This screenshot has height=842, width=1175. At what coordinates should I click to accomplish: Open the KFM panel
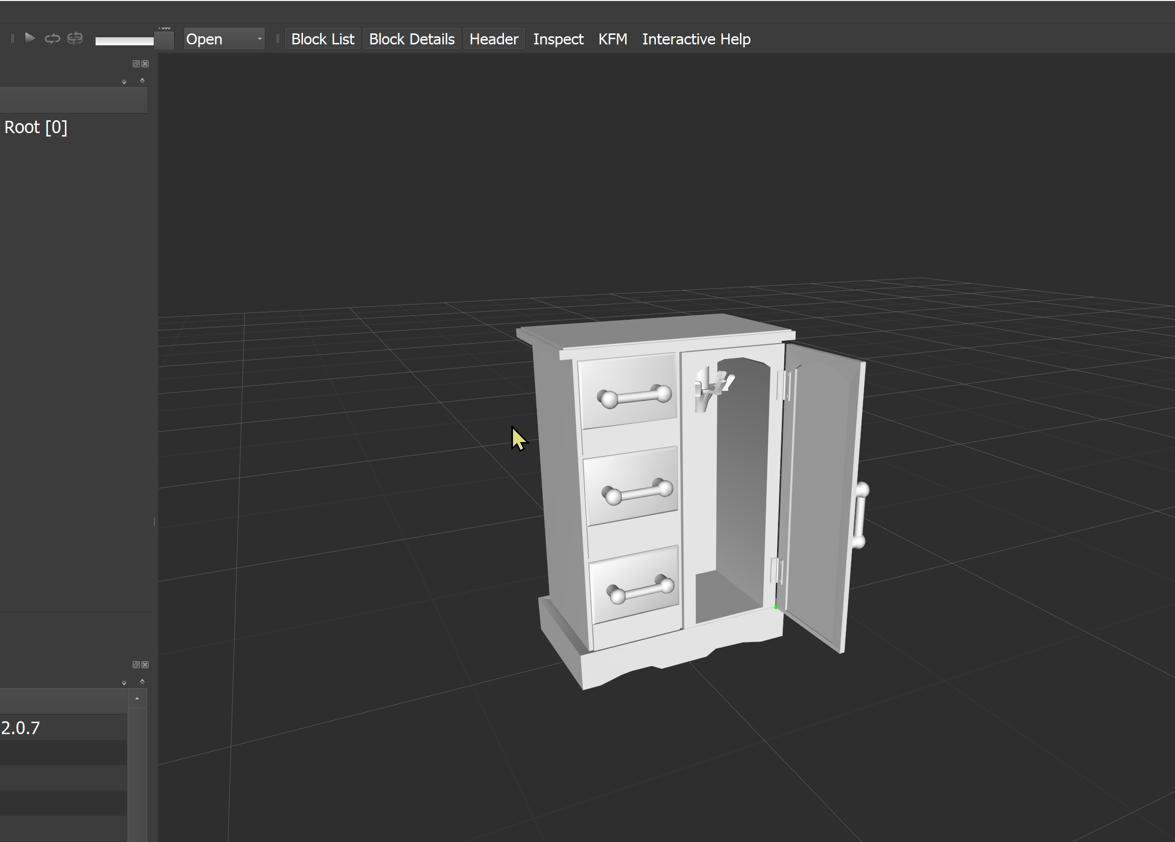pos(612,39)
